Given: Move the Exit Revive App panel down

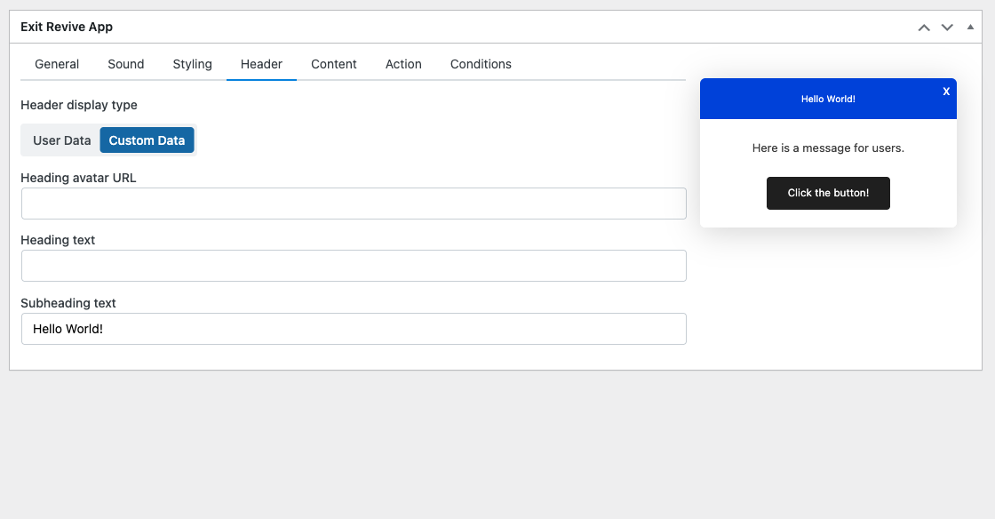Looking at the screenshot, I should click(x=947, y=28).
